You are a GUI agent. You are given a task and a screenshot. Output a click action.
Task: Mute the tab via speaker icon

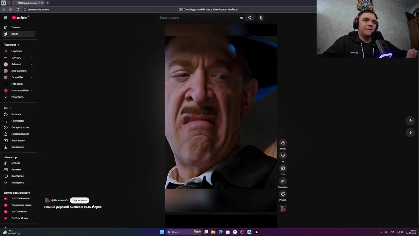39,3
